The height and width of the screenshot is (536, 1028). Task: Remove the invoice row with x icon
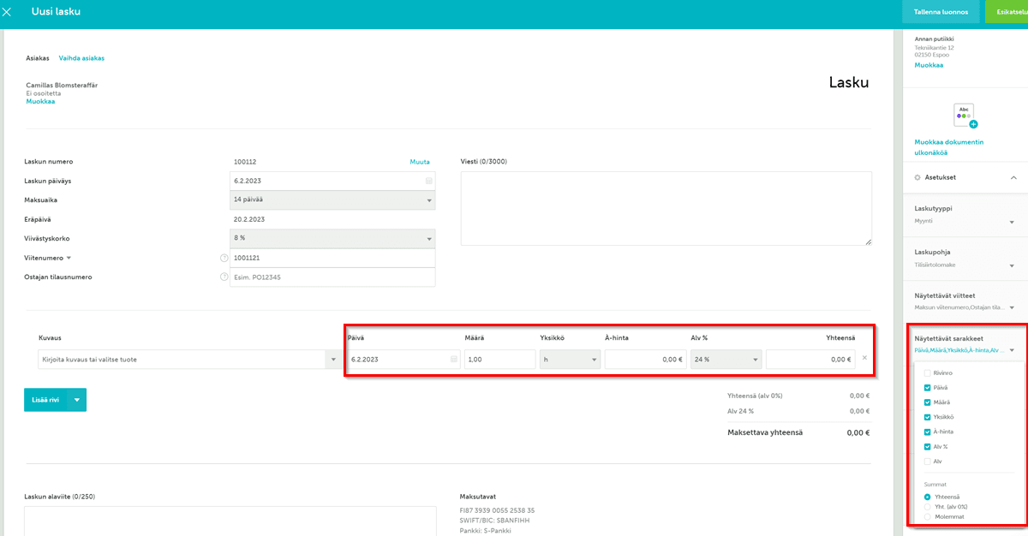tap(864, 359)
